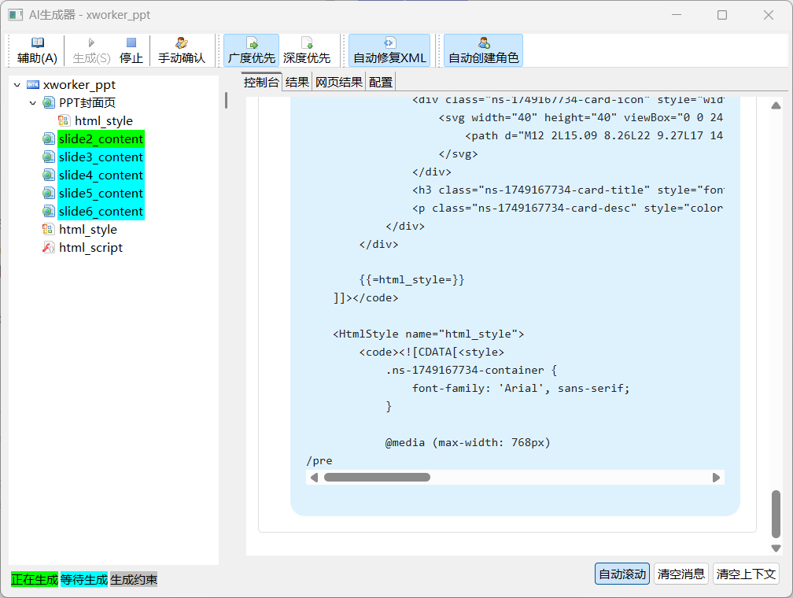
Task: Click the slide6_content globe icon
Action: point(49,212)
